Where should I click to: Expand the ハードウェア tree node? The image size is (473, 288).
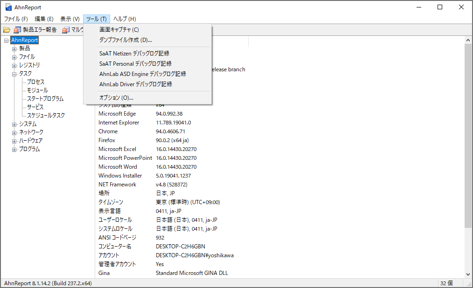pyautogui.click(x=14, y=141)
